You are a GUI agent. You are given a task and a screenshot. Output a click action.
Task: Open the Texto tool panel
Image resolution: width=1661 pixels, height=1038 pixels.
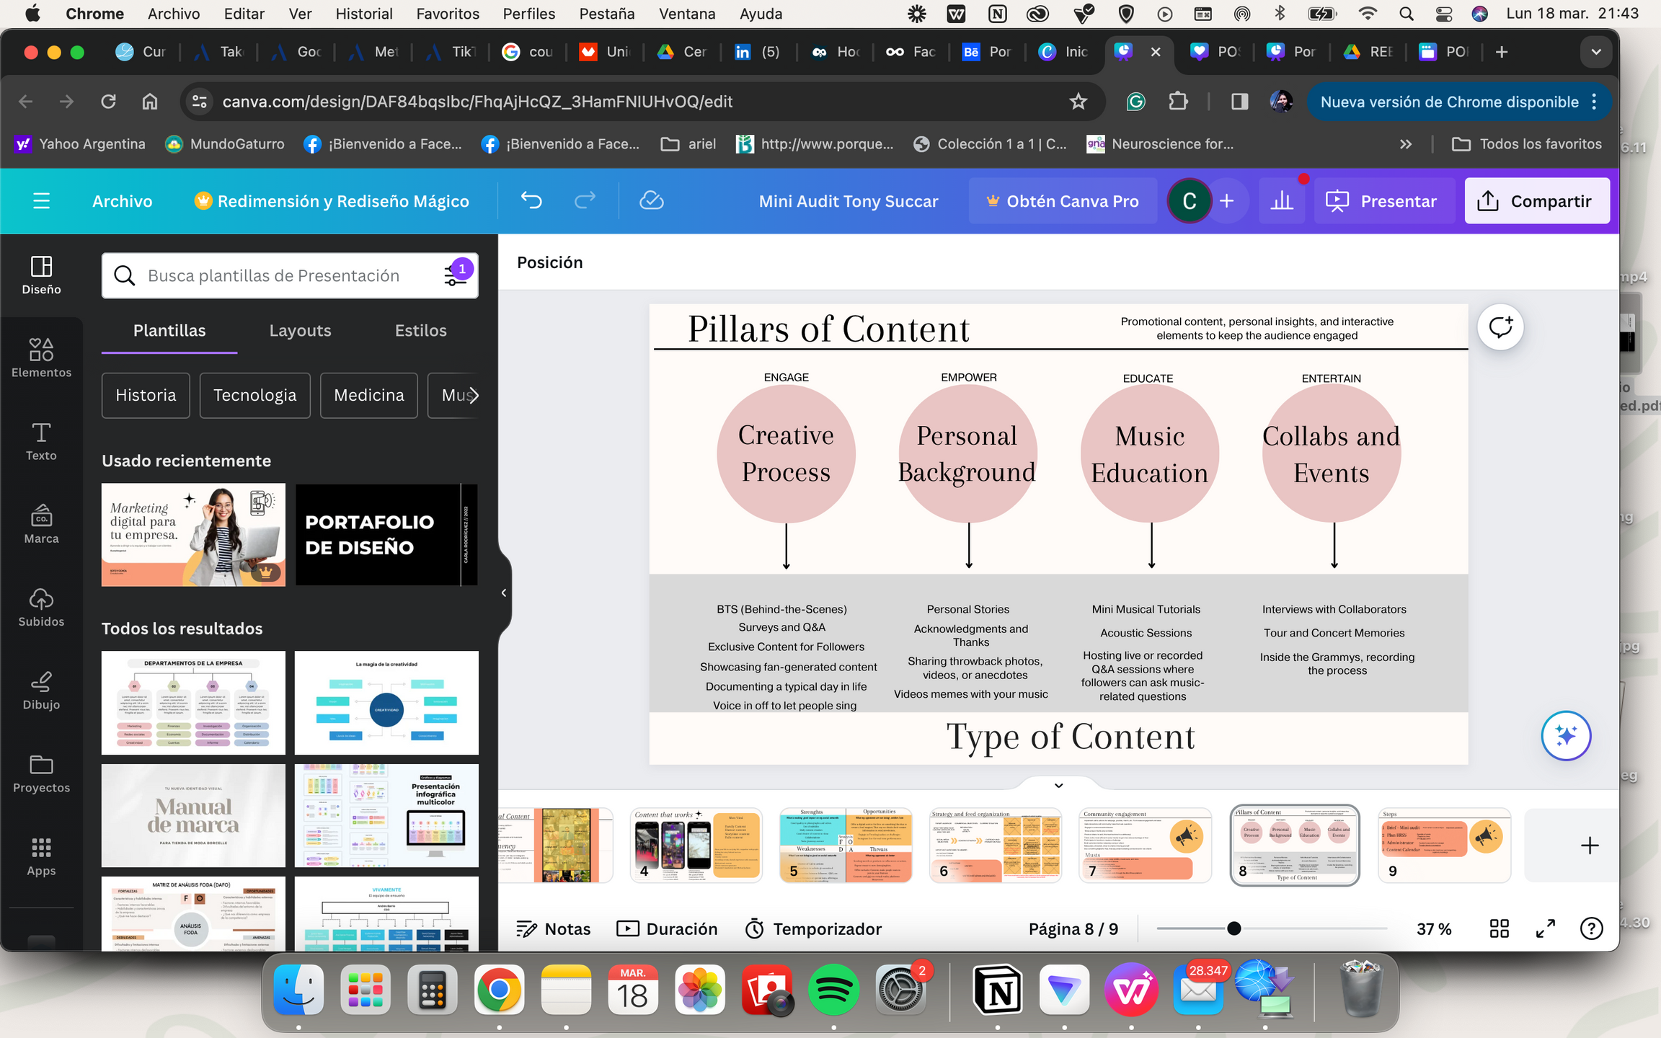[x=41, y=441]
